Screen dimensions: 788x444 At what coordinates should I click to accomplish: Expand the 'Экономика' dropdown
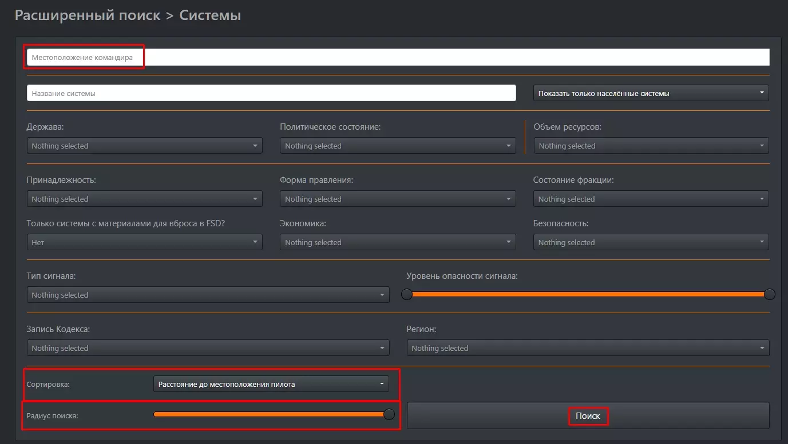point(398,242)
